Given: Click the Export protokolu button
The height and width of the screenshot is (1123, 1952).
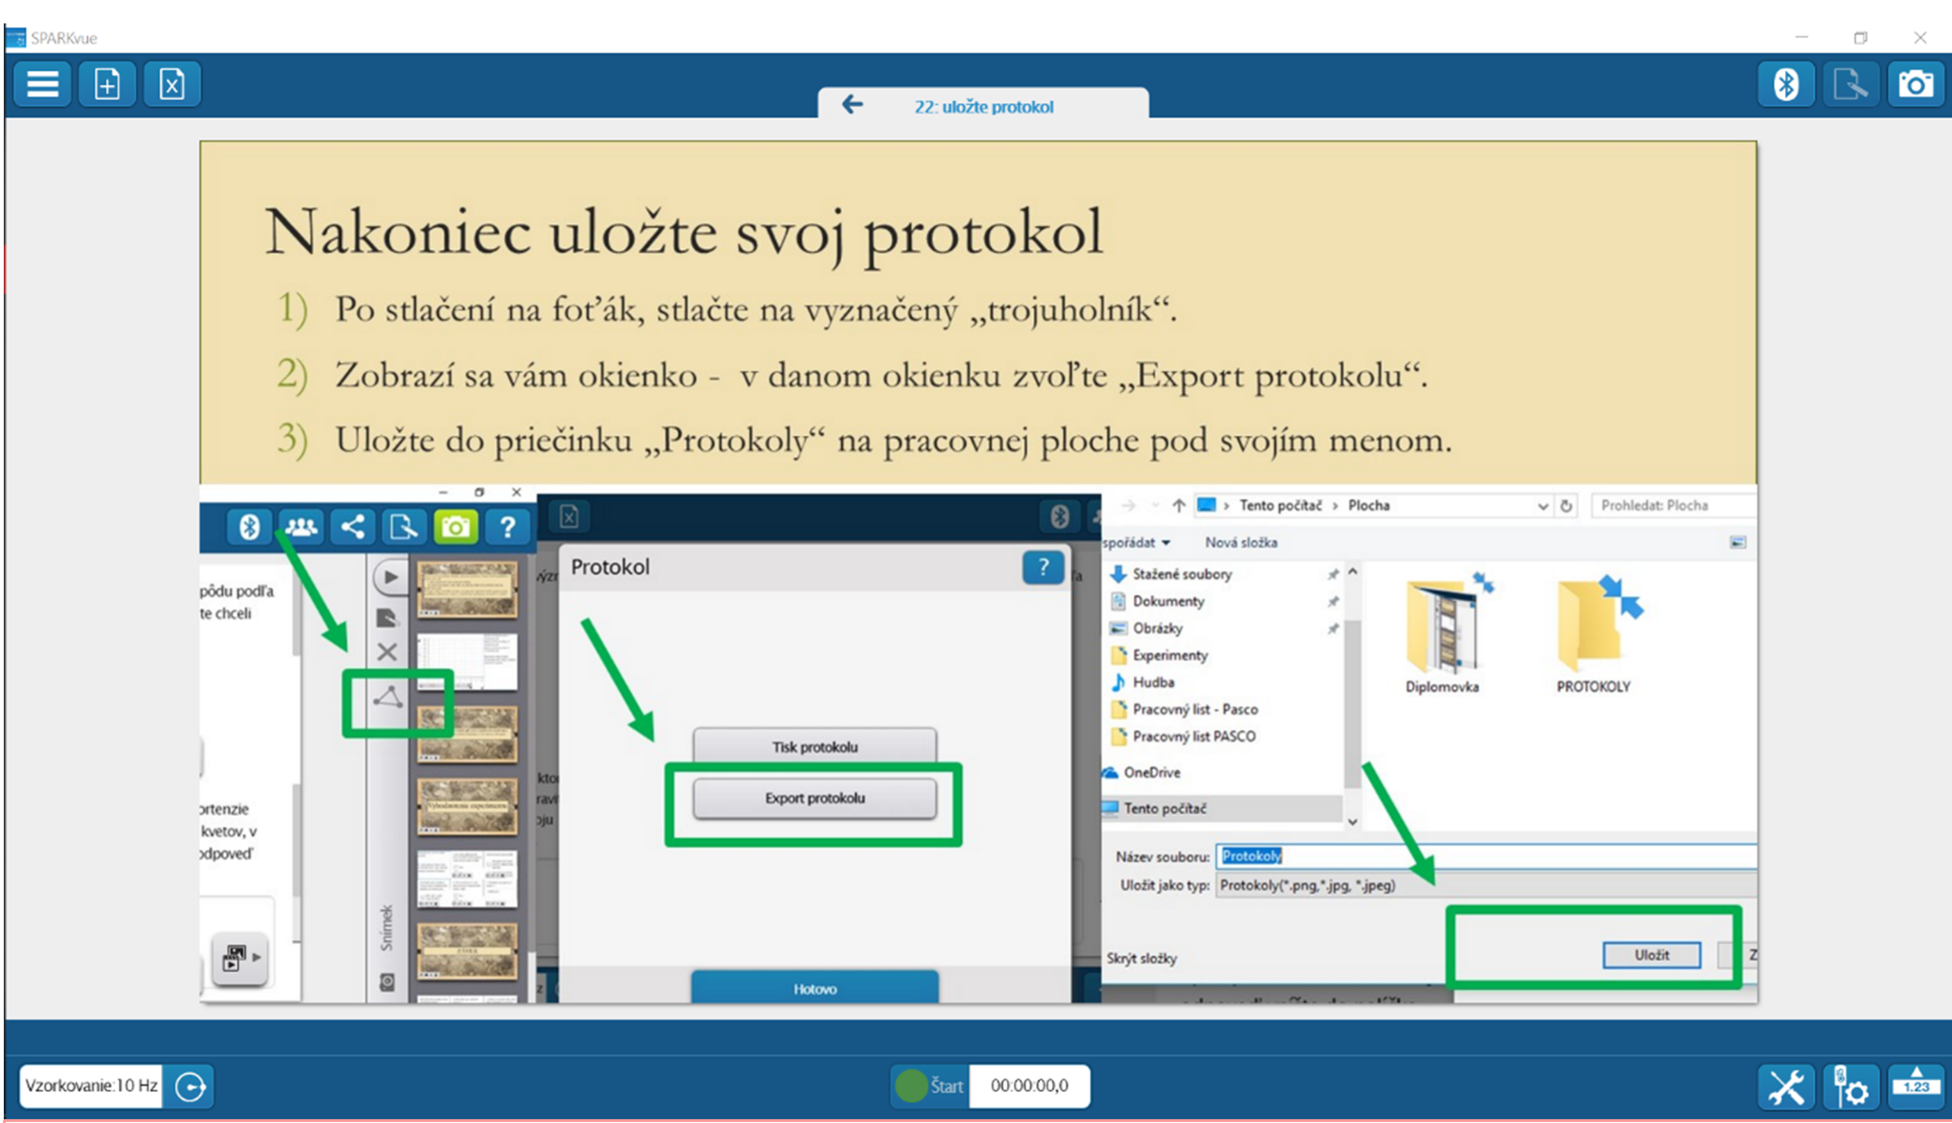Looking at the screenshot, I should click(814, 799).
